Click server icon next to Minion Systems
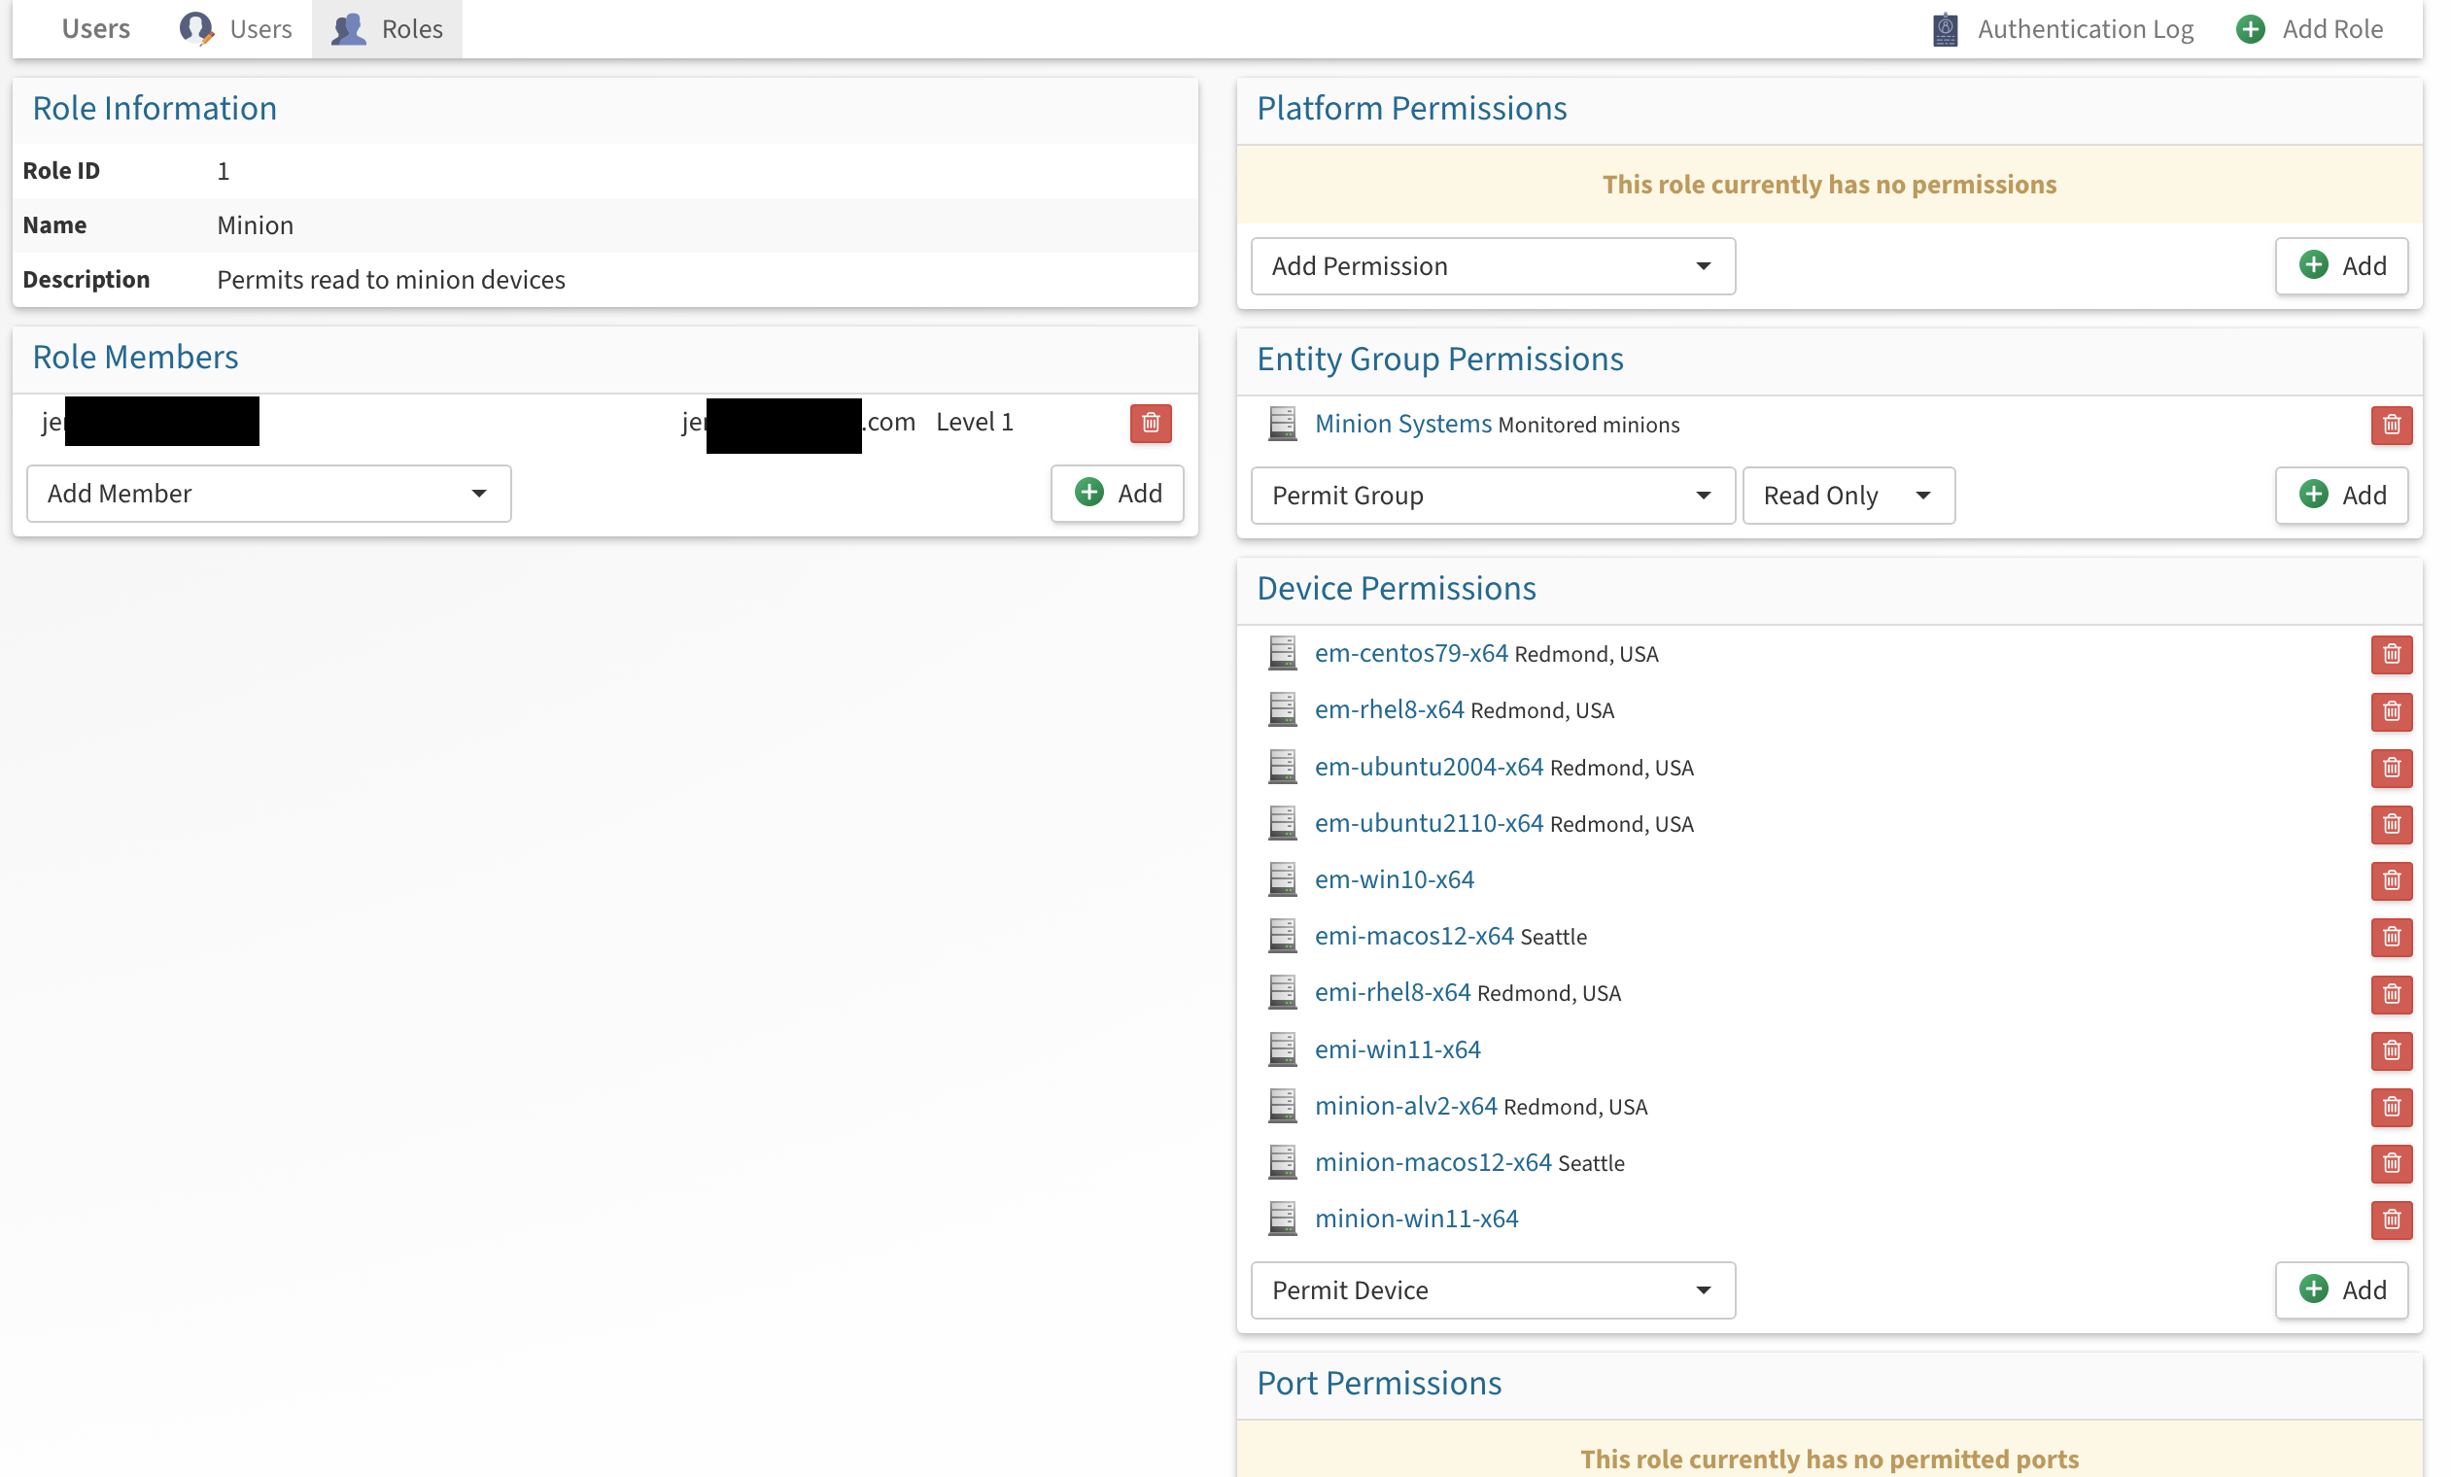This screenshot has height=1477, width=2451. pos(1282,424)
